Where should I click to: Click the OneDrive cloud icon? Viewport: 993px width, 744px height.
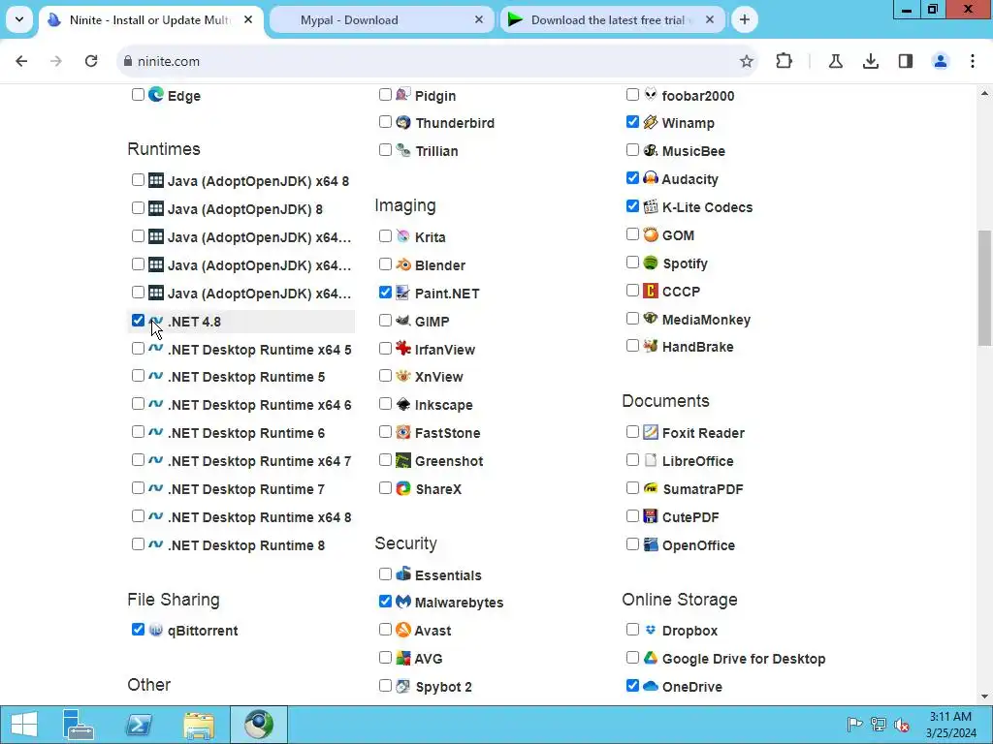[x=651, y=686]
